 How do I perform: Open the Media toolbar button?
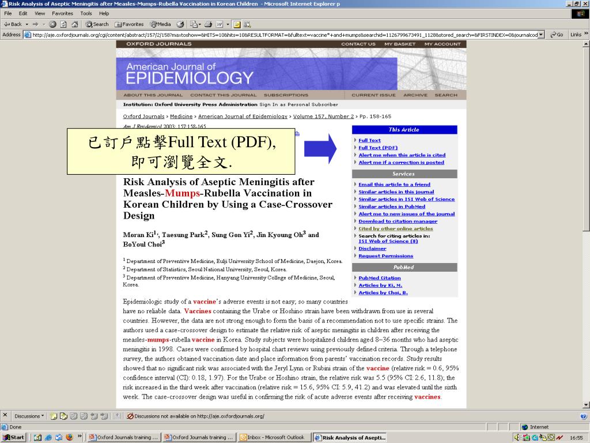[160, 24]
